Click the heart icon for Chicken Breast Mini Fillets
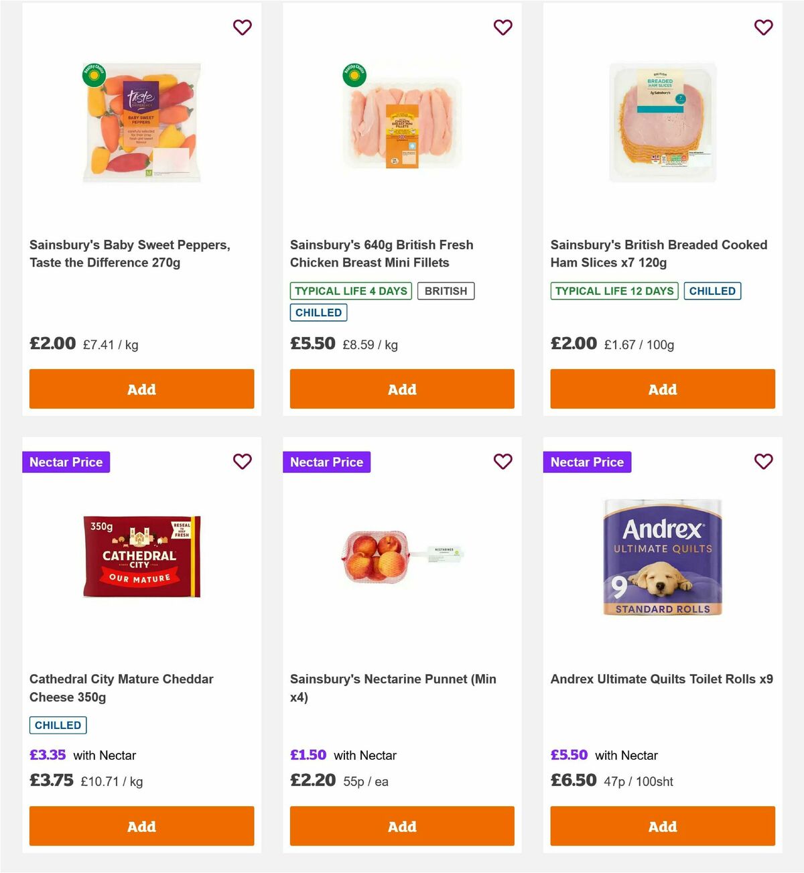This screenshot has width=804, height=873. 503,27
